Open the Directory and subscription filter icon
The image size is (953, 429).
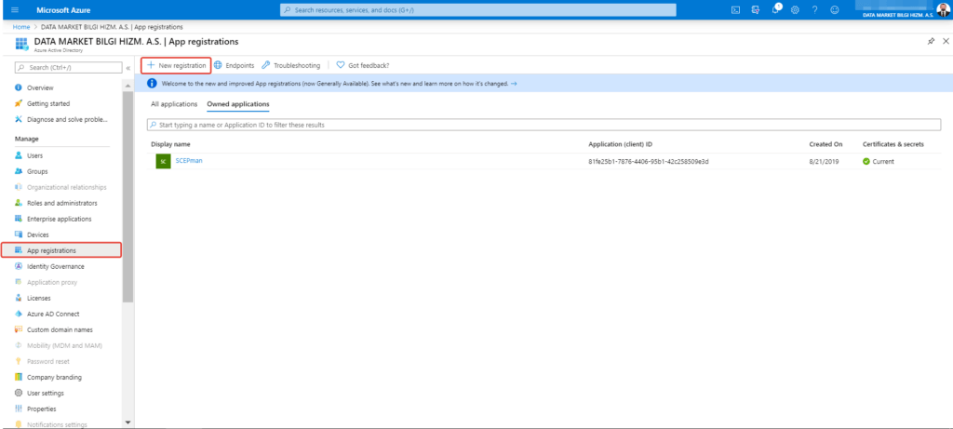click(x=756, y=9)
